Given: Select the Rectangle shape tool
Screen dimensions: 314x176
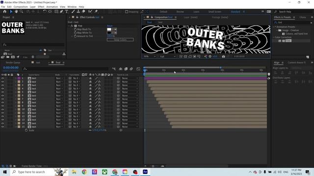Looking at the screenshot, I should tap(56, 12).
